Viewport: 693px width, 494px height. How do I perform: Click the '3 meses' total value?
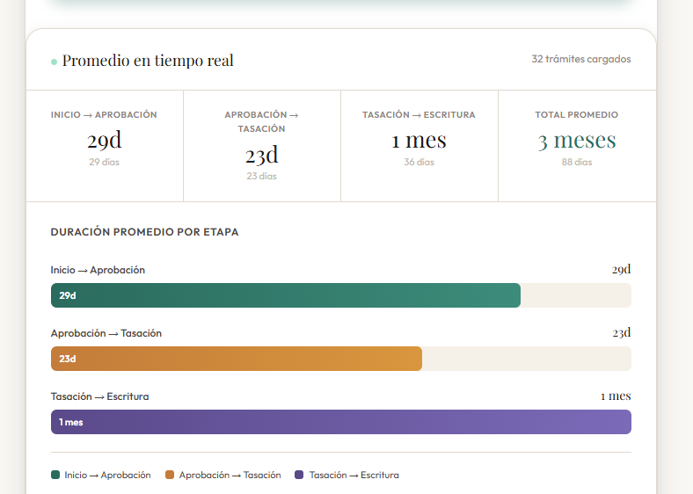(x=577, y=141)
